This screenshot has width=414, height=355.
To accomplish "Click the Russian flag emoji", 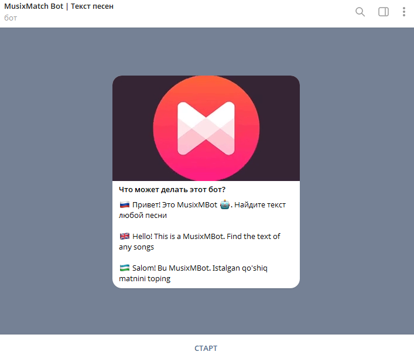I will [125, 204].
